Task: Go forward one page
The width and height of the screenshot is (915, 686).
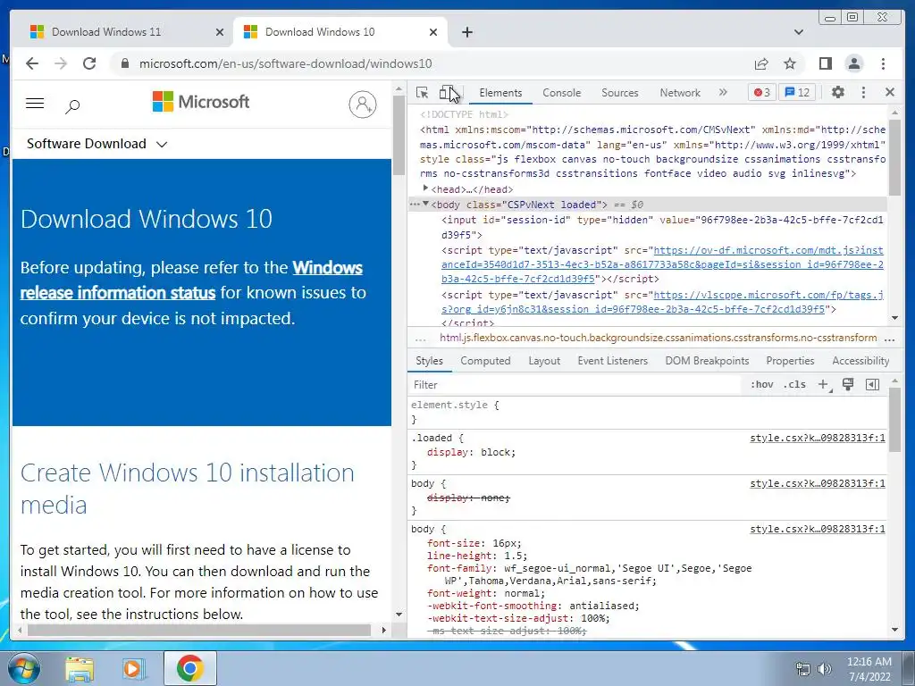Action: (x=61, y=63)
